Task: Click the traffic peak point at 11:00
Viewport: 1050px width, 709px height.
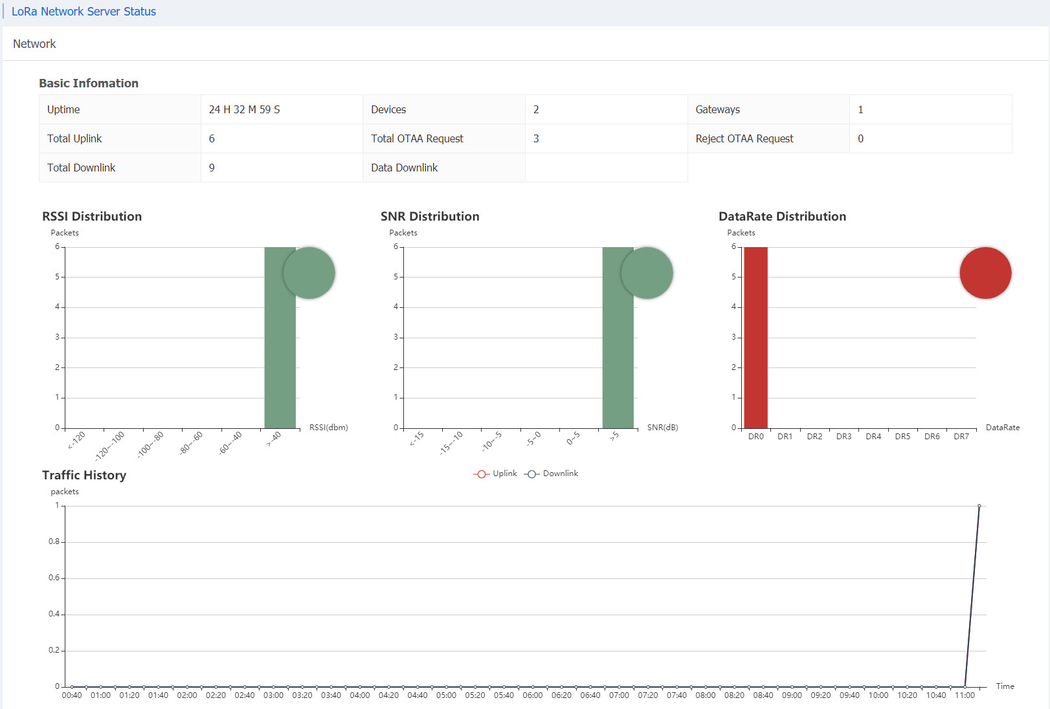Action: coord(979,506)
